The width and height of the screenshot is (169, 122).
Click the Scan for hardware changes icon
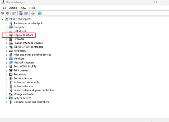point(40,13)
